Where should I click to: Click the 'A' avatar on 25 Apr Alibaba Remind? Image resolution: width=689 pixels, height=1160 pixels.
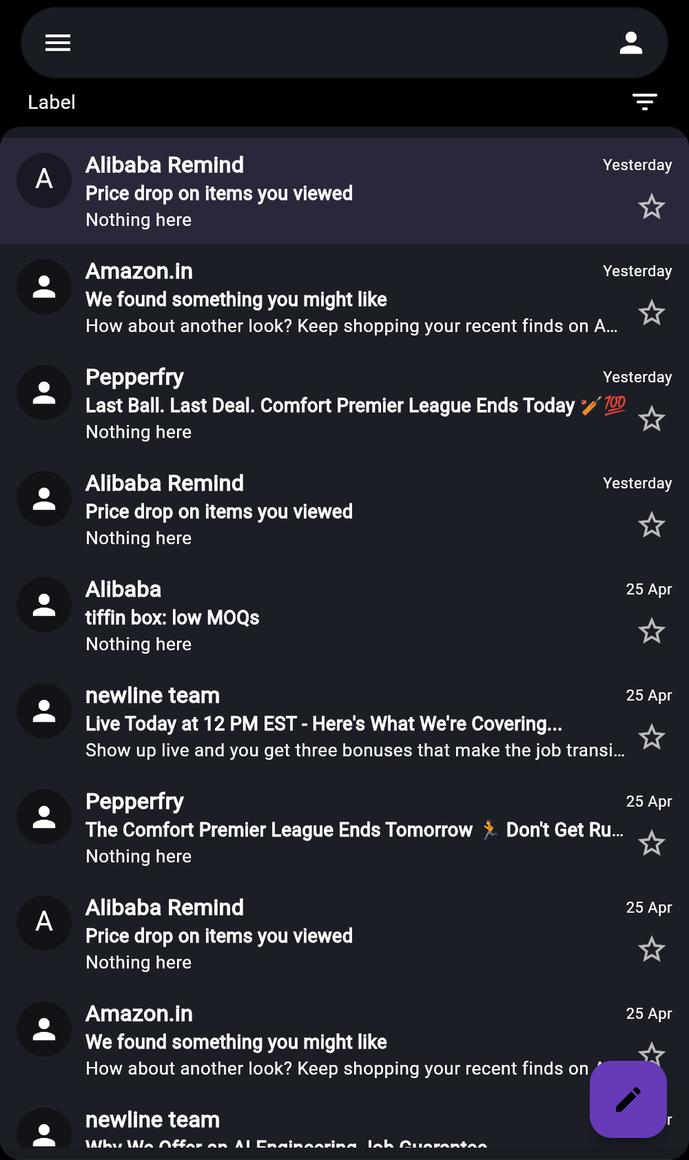tap(44, 922)
